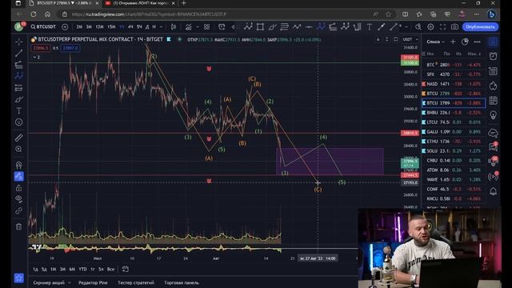512x288 pixels.
Task: Open the quick search icon in top toolbar
Action: 418,26
